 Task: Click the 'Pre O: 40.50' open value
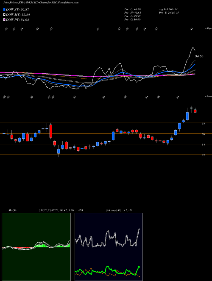(x=133, y=9)
